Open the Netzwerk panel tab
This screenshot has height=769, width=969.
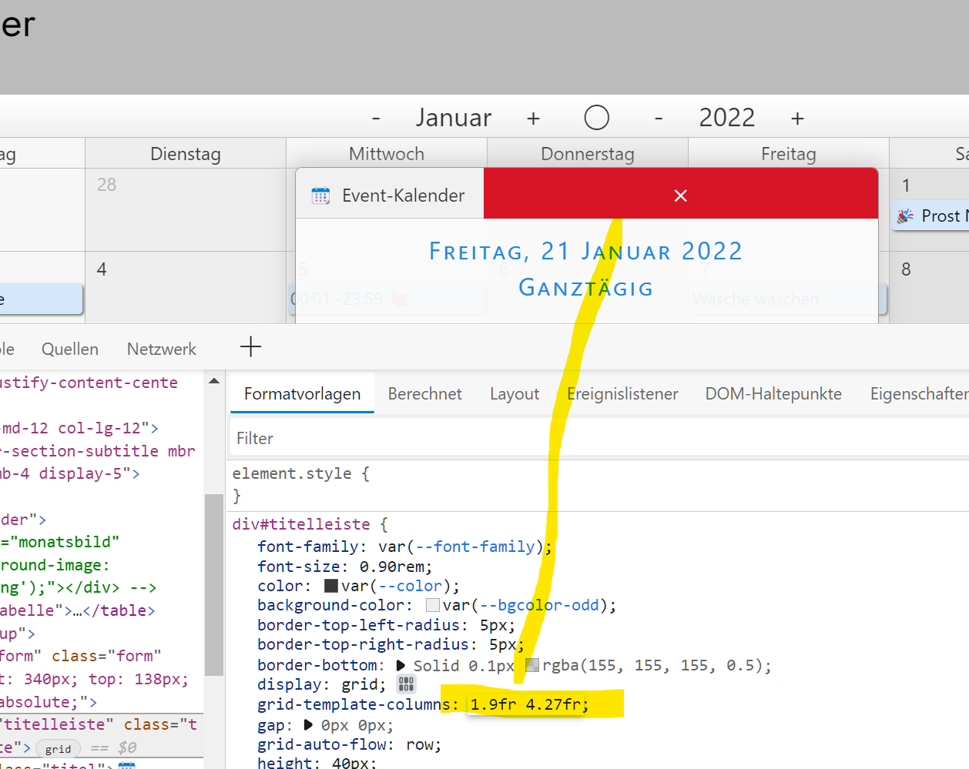click(161, 349)
